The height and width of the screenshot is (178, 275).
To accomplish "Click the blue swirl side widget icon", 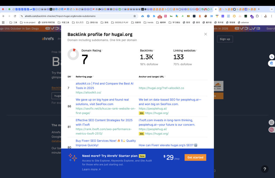I will [272, 63].
